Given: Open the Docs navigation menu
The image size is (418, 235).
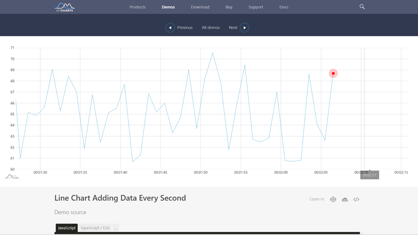Looking at the screenshot, I should (x=284, y=7).
